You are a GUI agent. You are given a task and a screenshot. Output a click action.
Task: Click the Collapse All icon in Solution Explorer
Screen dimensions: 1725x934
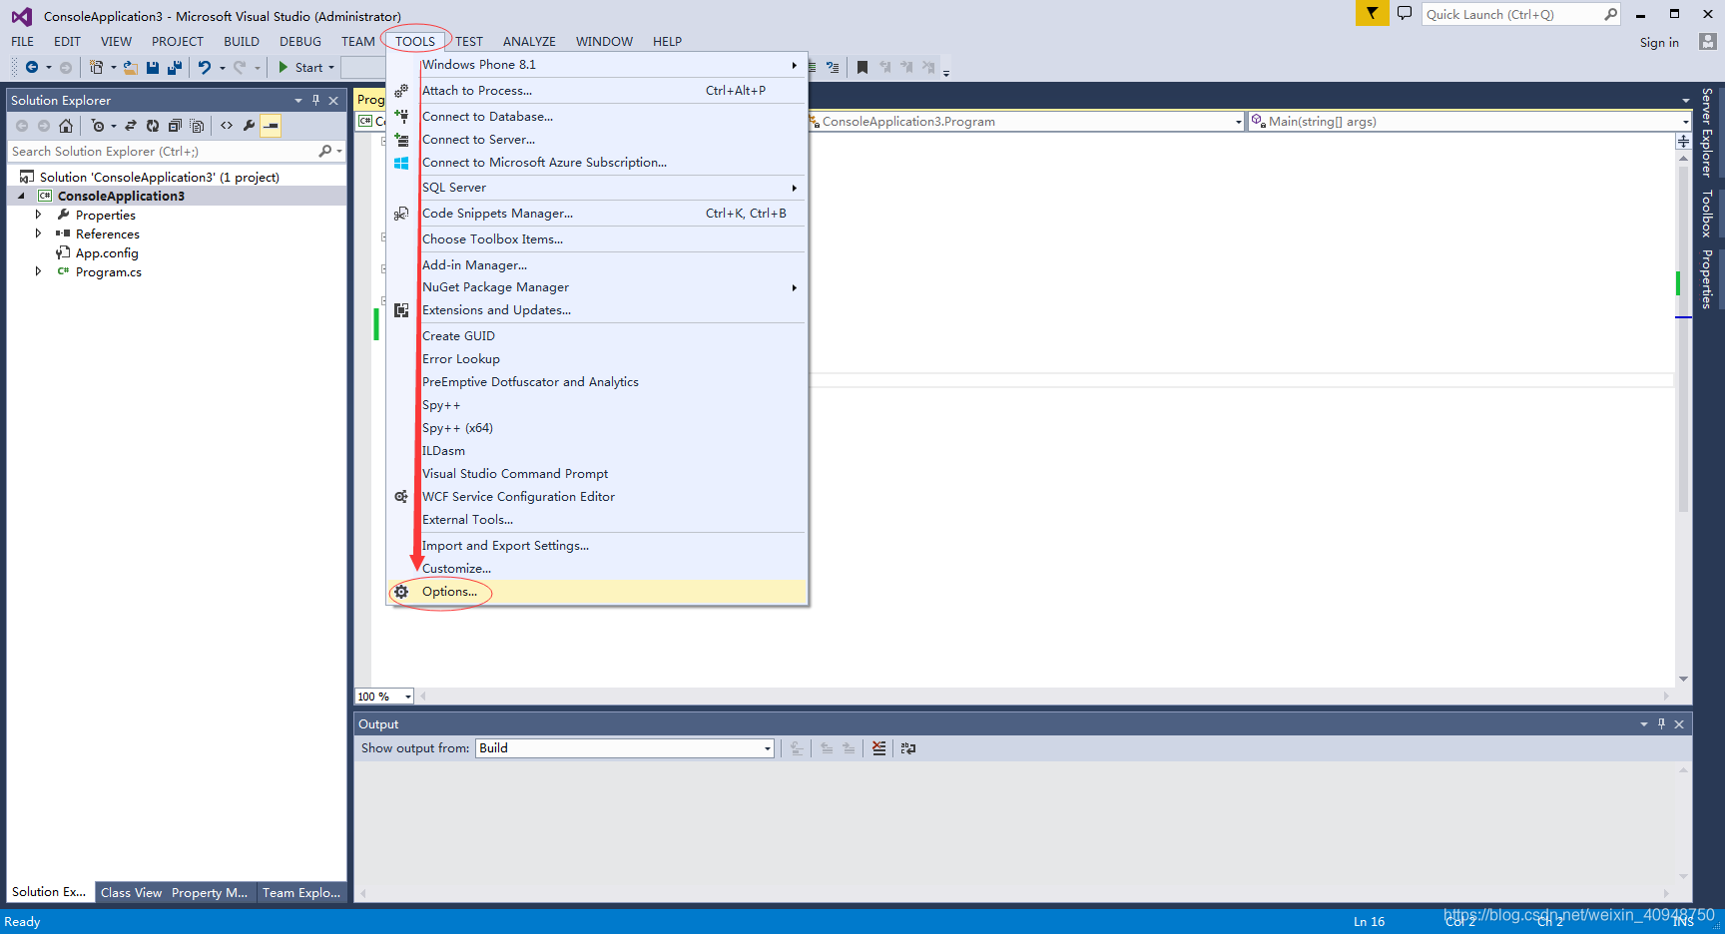[x=175, y=126]
